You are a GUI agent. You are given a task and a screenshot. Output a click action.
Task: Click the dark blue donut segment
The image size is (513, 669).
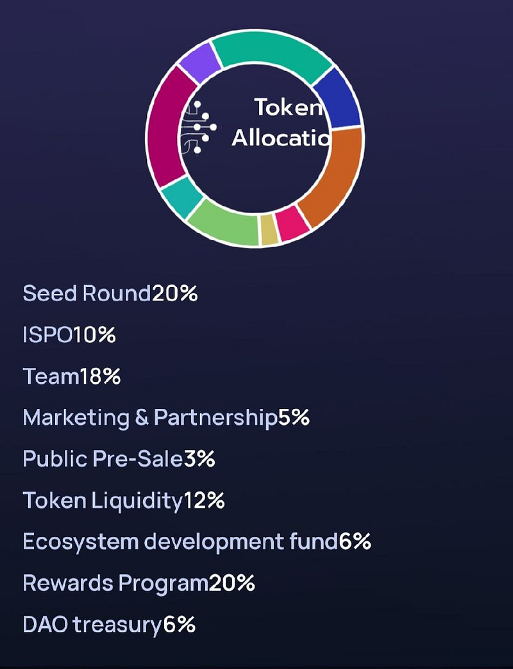click(x=339, y=97)
